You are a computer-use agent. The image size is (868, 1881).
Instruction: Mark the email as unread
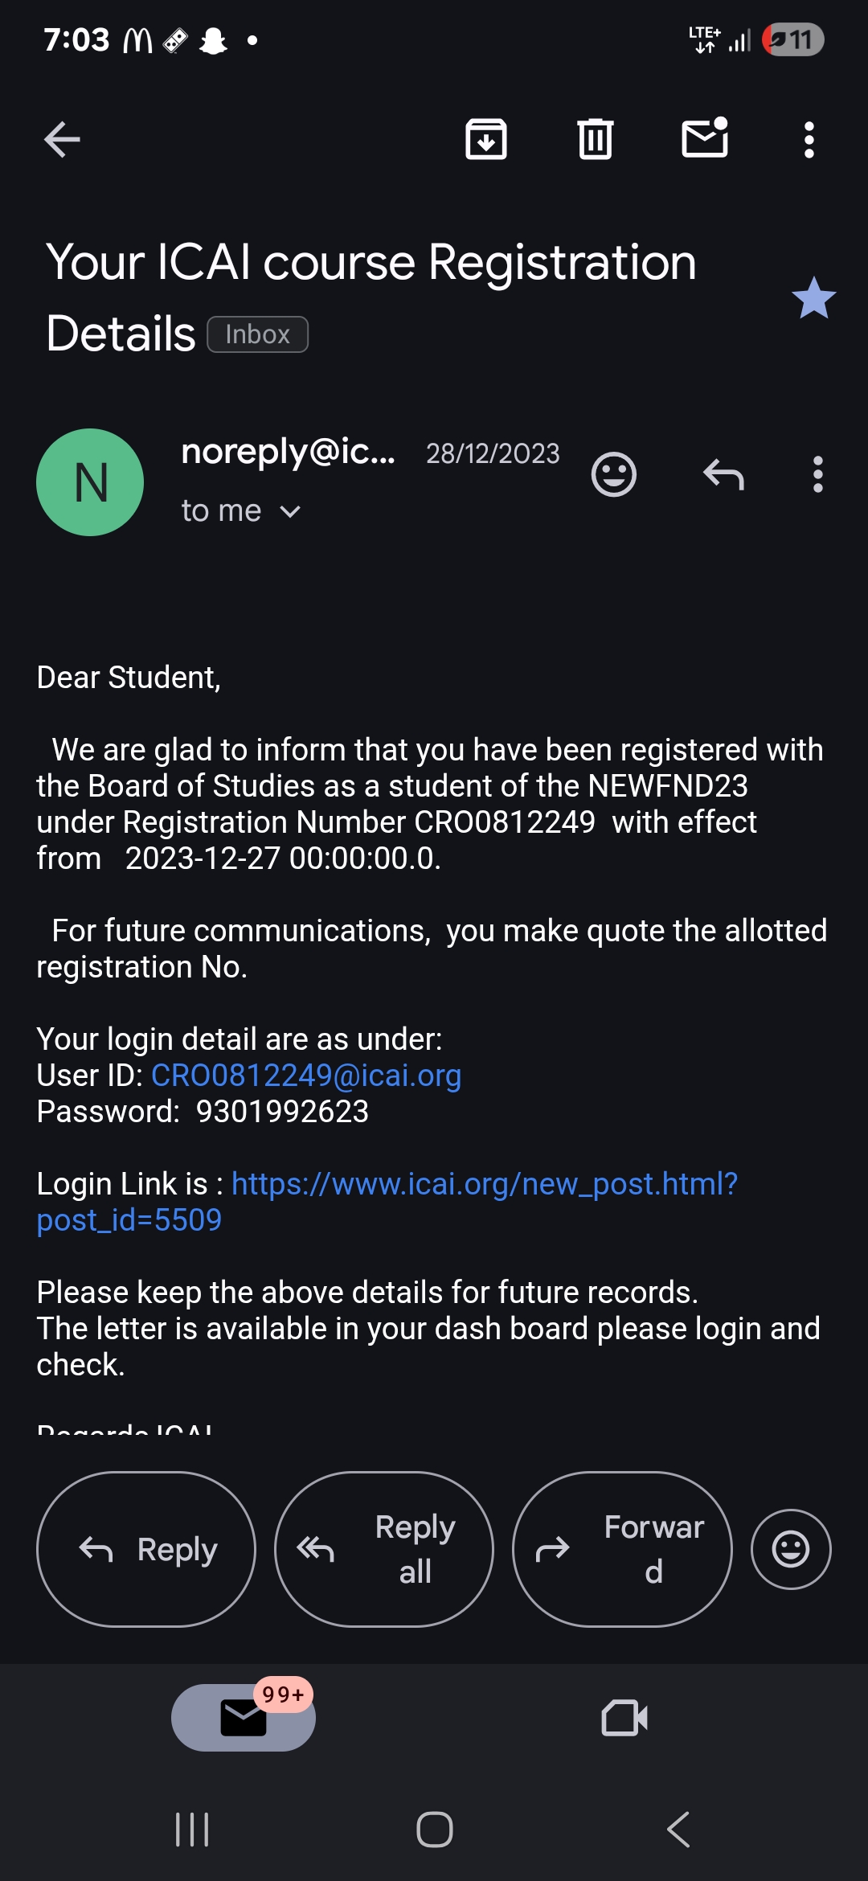coord(705,138)
